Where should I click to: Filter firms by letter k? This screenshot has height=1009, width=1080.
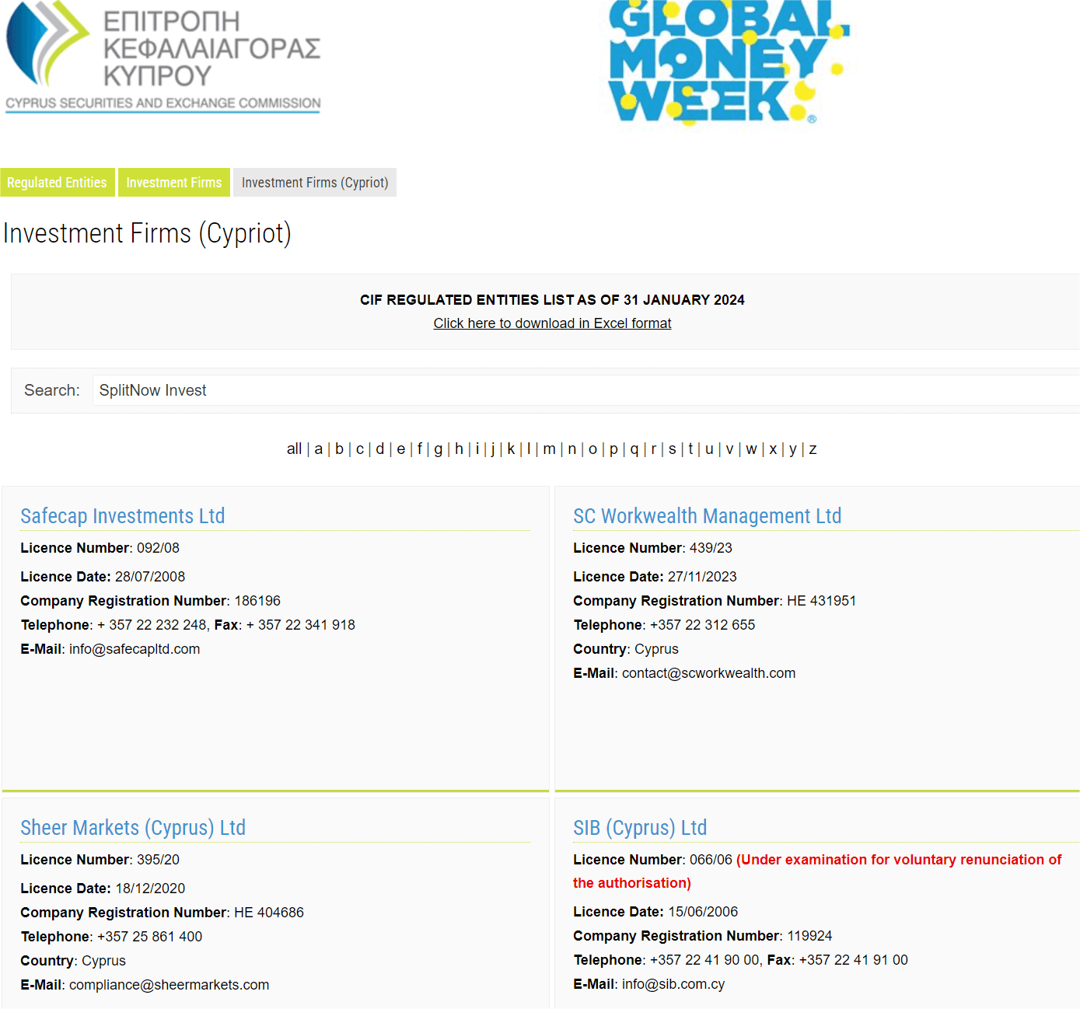[x=511, y=449]
